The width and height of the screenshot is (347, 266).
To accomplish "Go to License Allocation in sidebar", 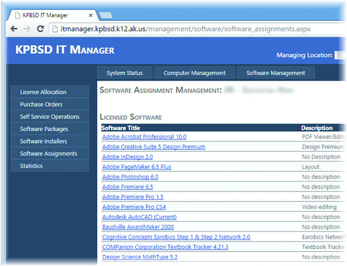I will 50,92.
